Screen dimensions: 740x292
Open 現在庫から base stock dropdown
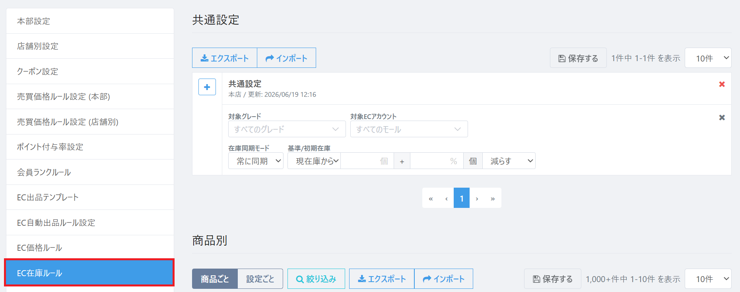(x=314, y=161)
